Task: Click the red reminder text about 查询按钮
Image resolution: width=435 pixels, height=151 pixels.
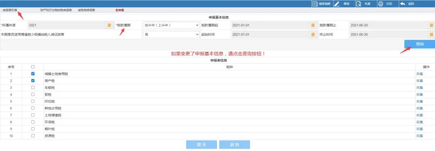Action: (218, 54)
